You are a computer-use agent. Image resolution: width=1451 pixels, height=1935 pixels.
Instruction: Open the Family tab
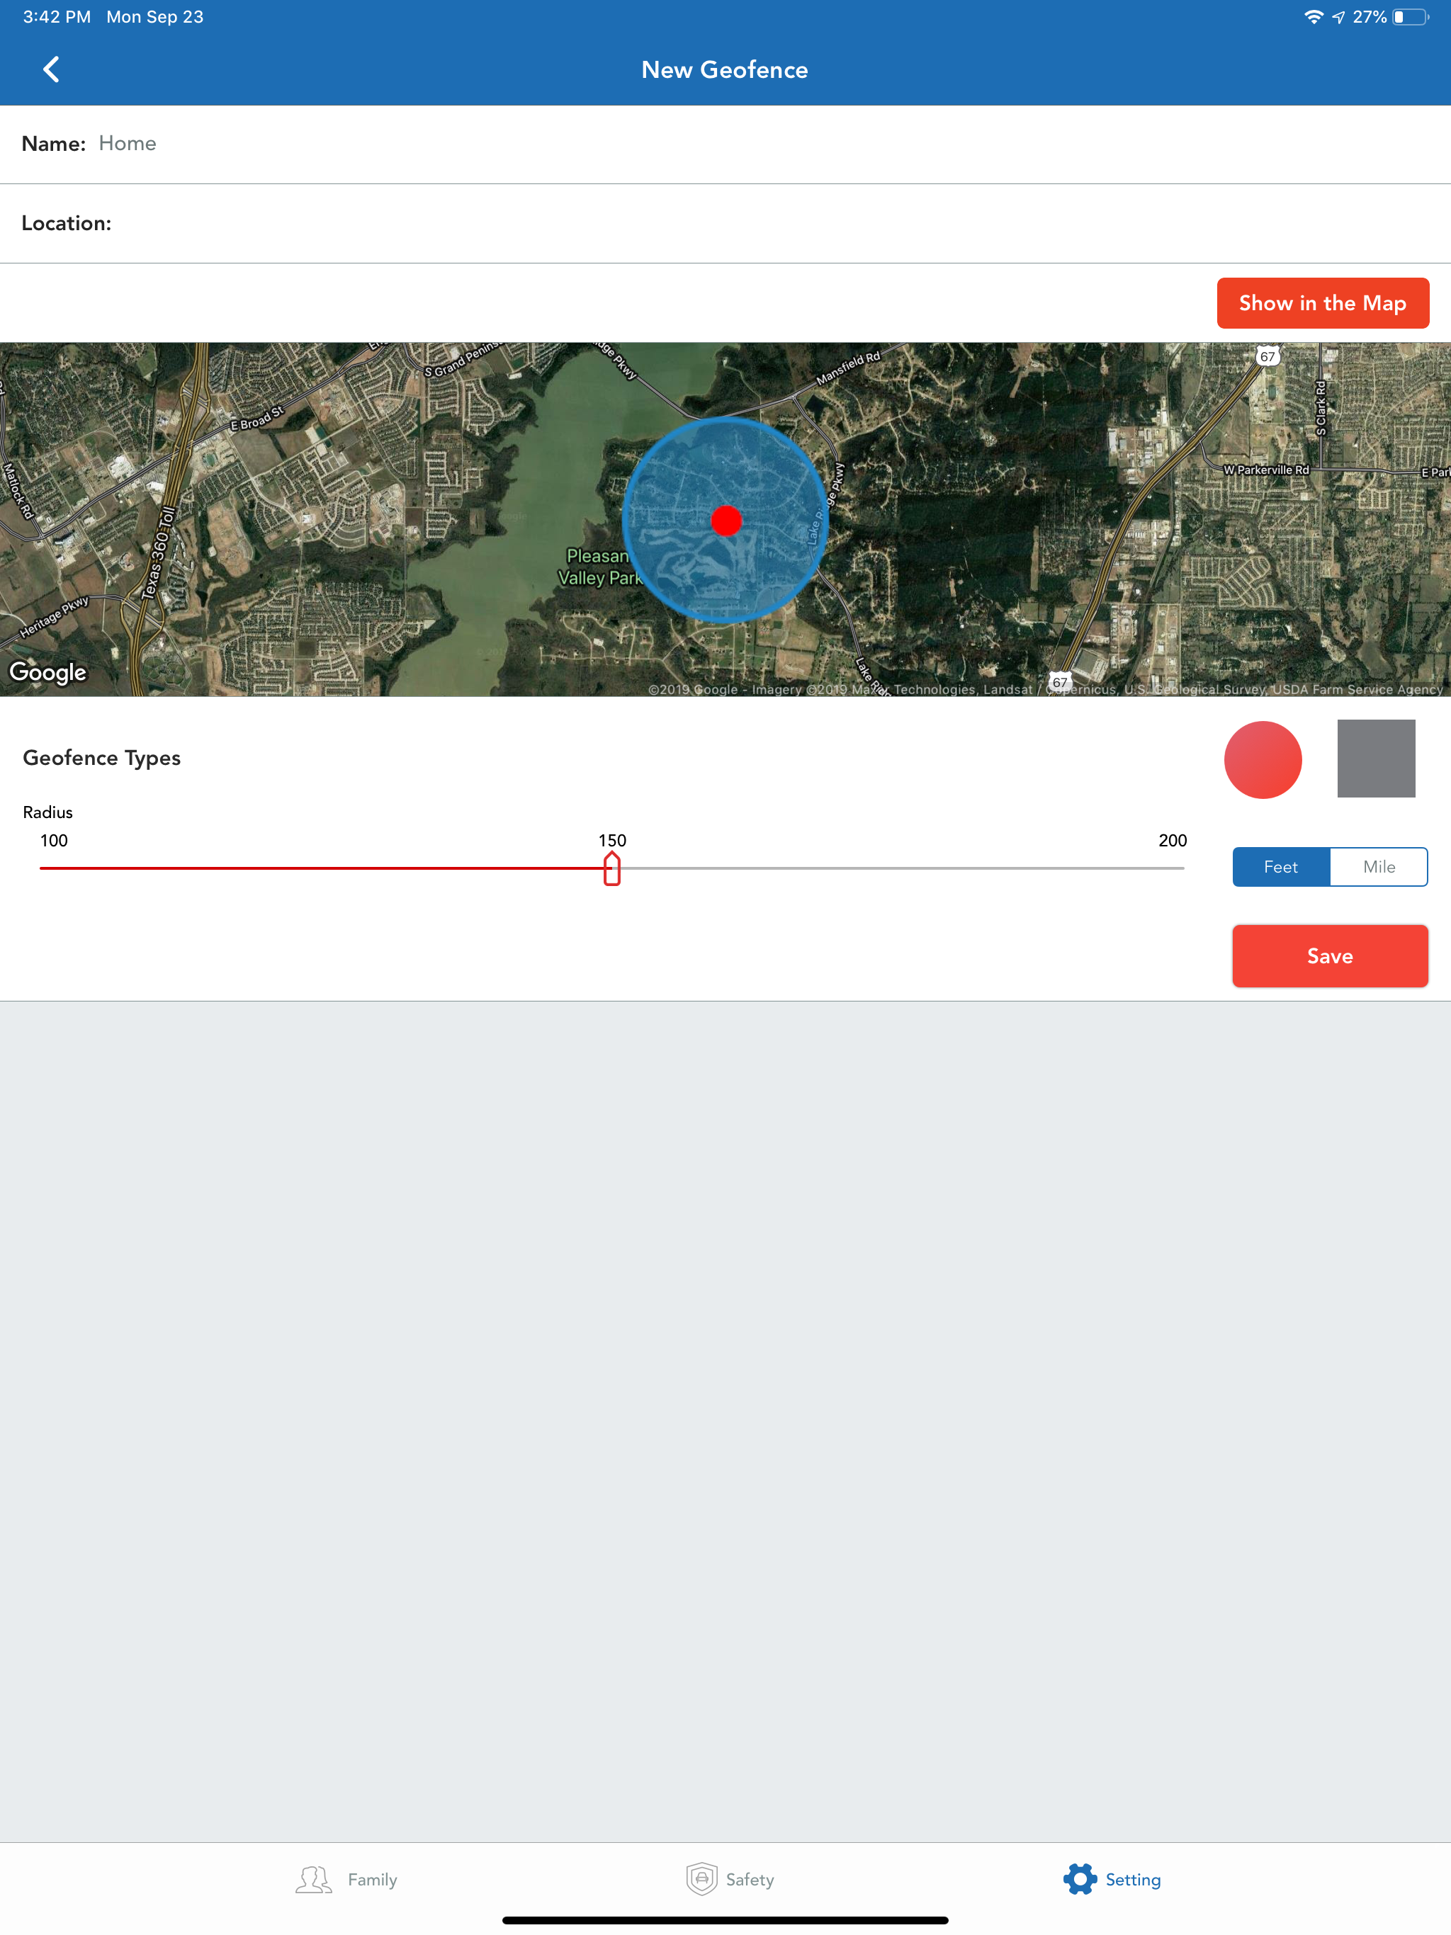pos(346,1879)
